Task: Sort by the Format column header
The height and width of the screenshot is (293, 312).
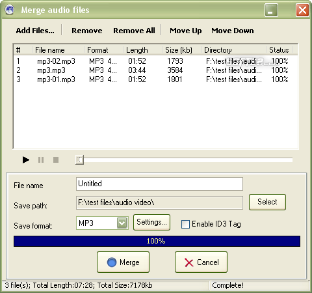Action: (104, 50)
